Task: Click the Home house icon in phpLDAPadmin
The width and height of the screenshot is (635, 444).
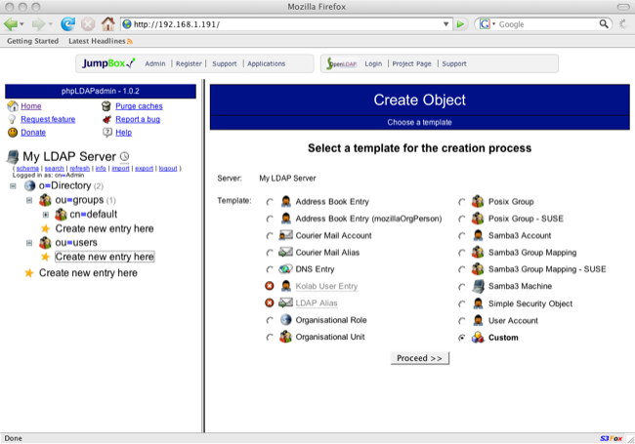Action: pos(13,106)
